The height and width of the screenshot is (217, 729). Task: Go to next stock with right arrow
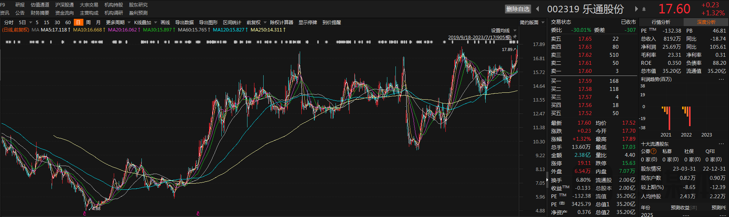point(636,9)
